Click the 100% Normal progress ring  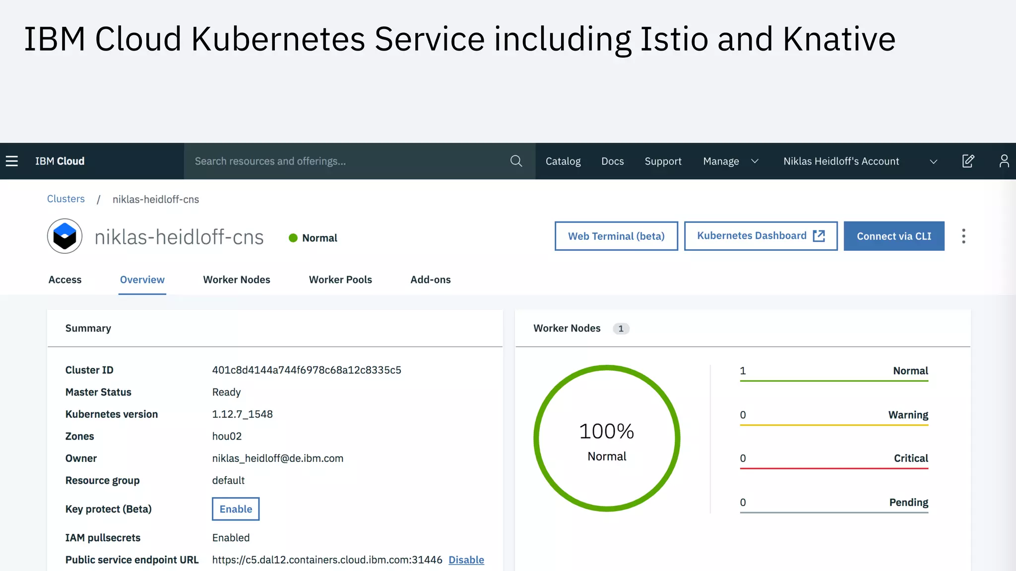[x=607, y=438]
